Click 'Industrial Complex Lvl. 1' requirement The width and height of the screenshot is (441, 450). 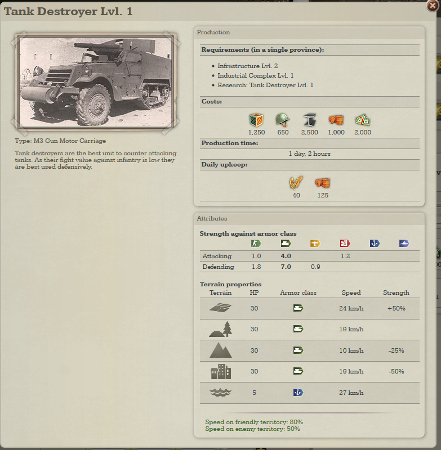click(x=255, y=75)
